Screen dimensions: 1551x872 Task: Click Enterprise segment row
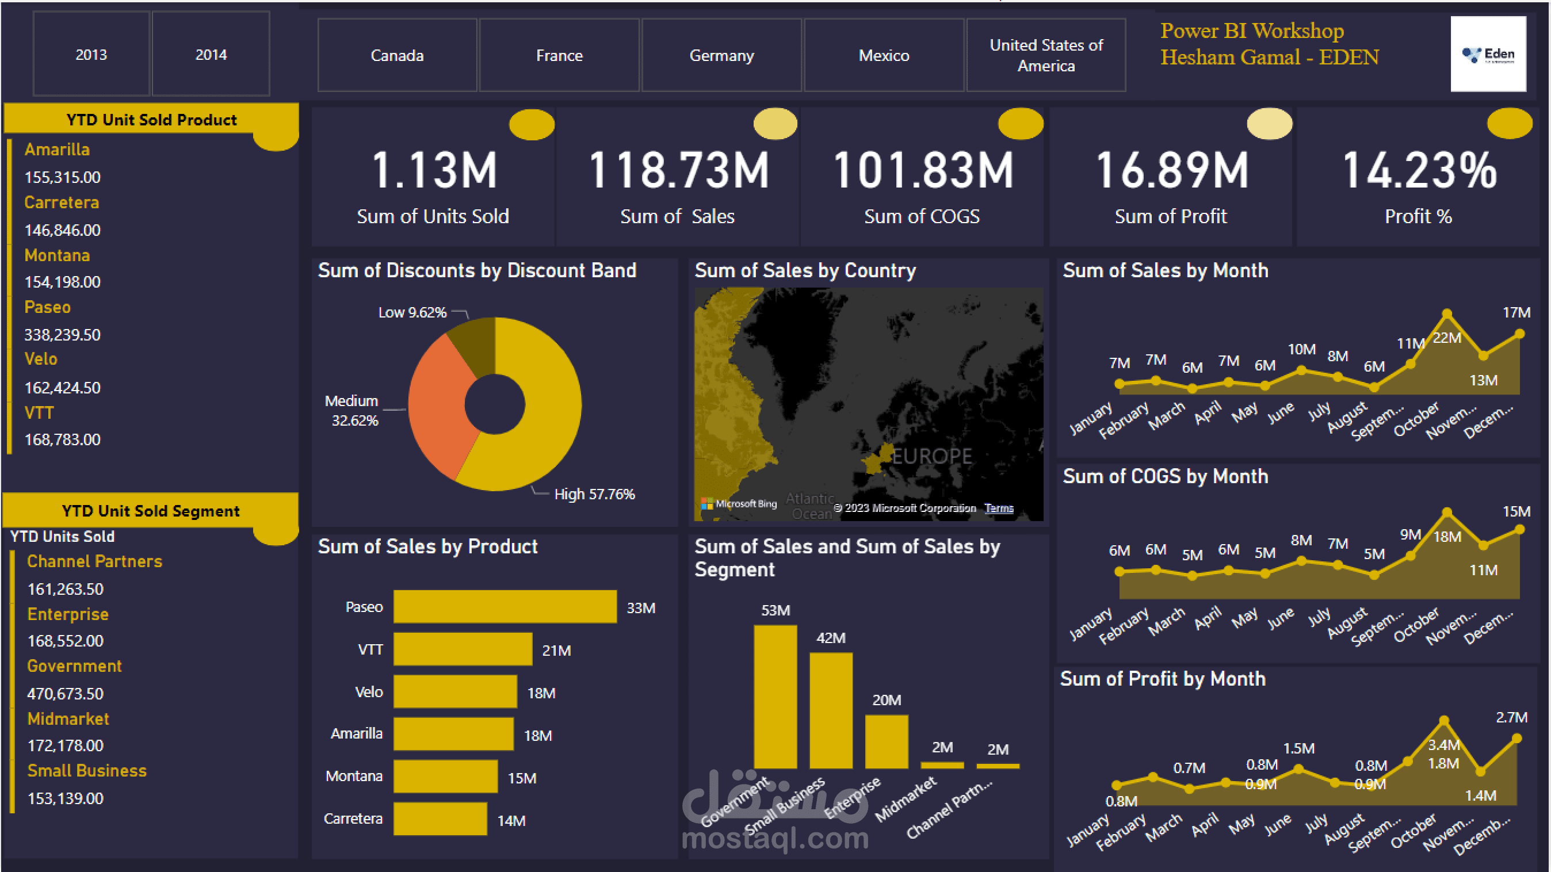coord(68,614)
